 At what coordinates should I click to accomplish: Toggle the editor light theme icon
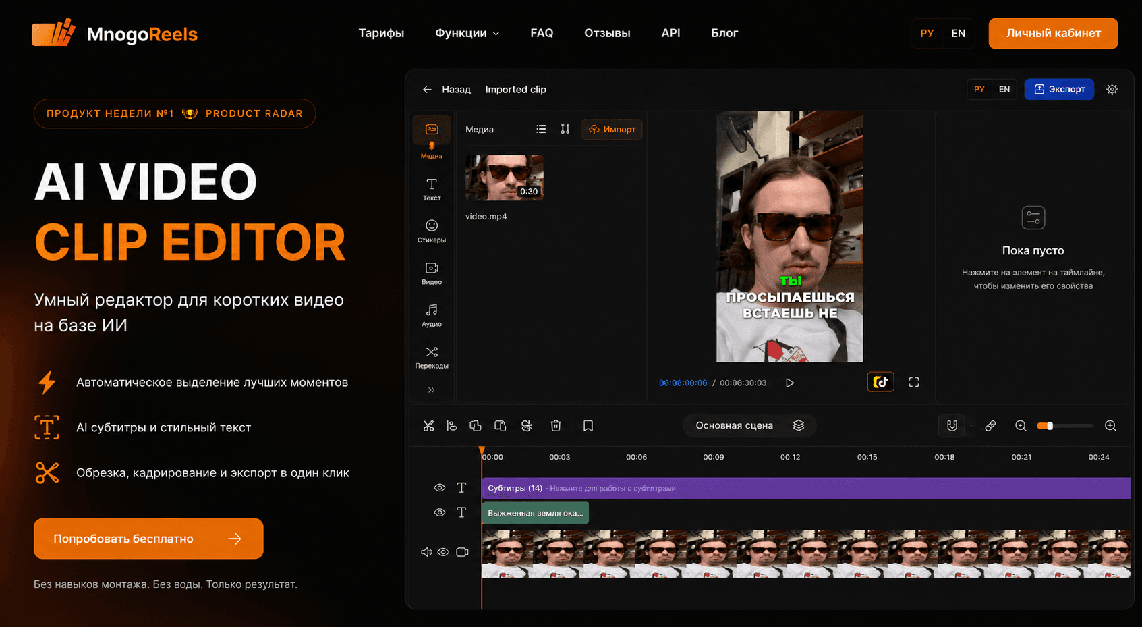1112,89
